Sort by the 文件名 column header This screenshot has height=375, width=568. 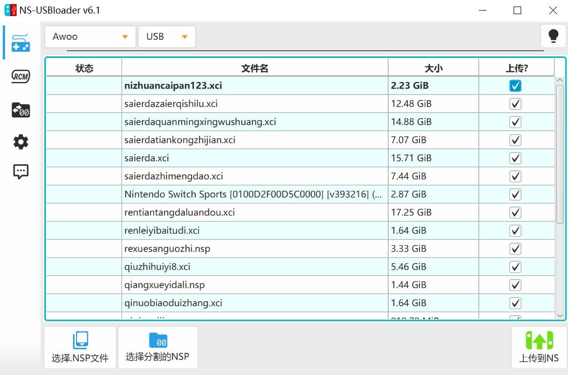click(255, 68)
